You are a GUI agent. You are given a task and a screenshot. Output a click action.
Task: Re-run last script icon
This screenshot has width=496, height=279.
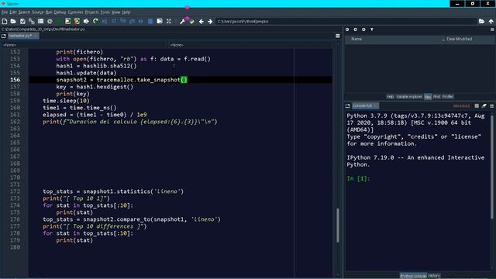click(x=95, y=21)
